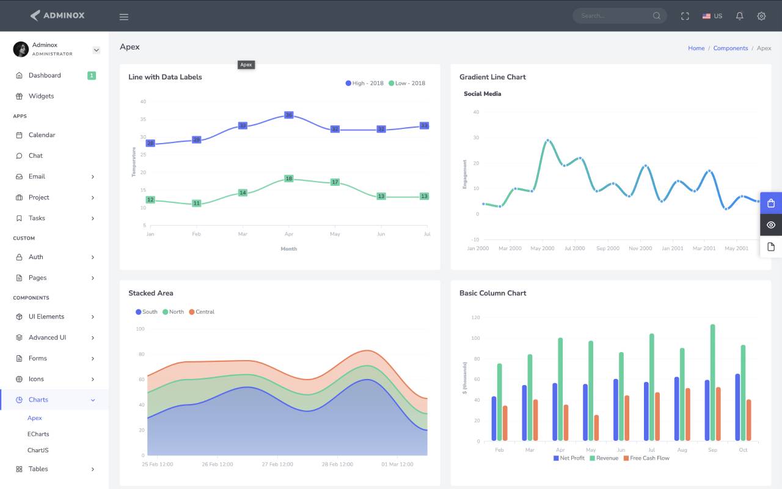Toggle the Low - 2018 legend series

click(406, 83)
